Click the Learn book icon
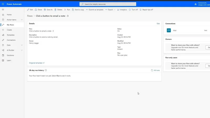This screenshot has height=118, width=210. (3, 60)
